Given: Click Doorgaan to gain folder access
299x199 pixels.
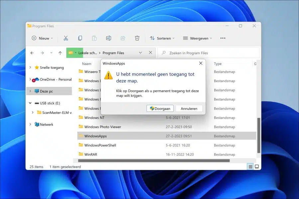Looking at the screenshot, I should [160, 108].
